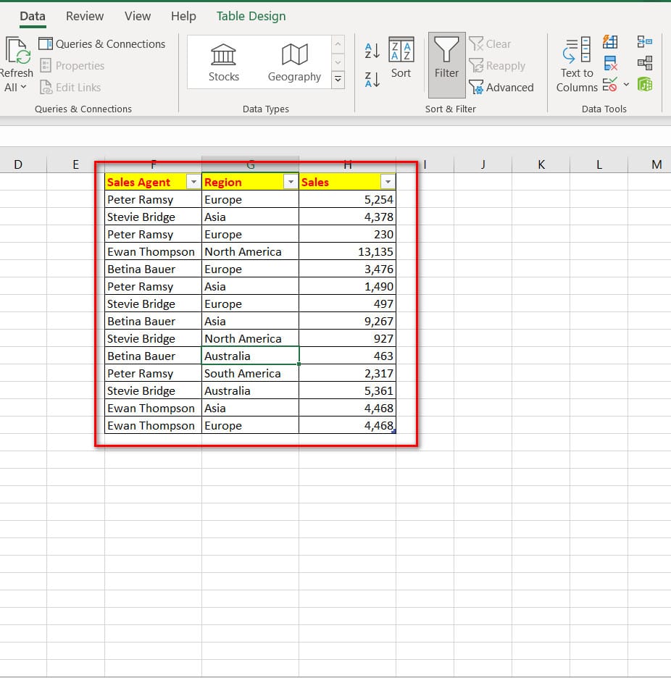This screenshot has height=678, width=671.
Task: Click the Data Validation icon
Action: 610,85
